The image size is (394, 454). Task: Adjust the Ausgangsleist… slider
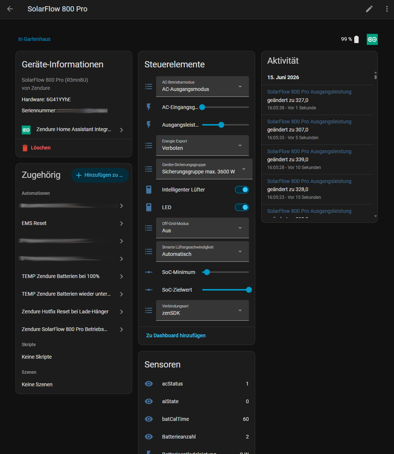coord(225,125)
